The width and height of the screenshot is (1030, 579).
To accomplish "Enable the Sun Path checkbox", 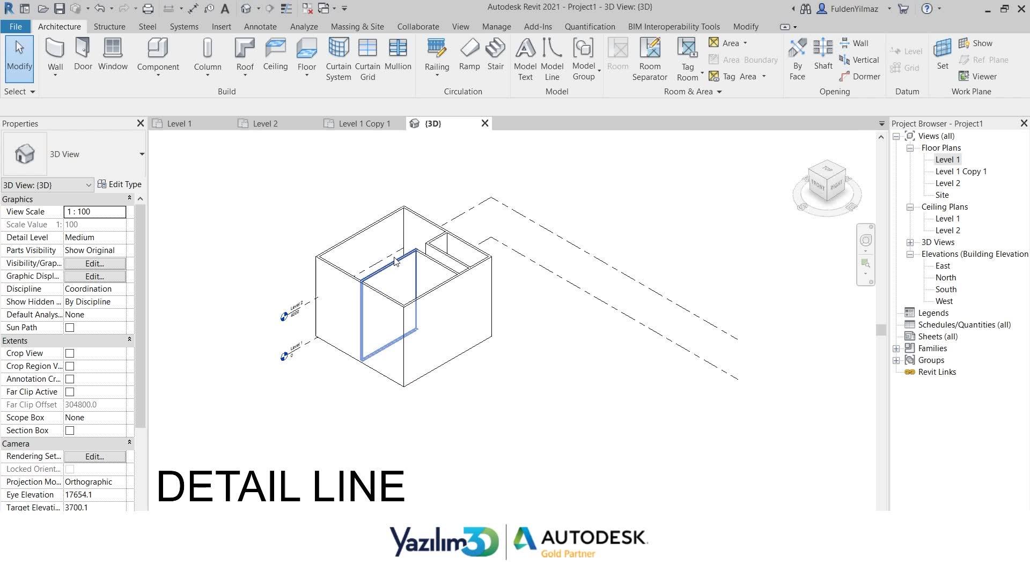I will tap(70, 328).
